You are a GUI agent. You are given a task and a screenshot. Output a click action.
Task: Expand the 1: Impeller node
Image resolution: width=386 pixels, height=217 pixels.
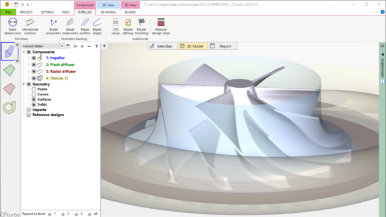click(29, 58)
